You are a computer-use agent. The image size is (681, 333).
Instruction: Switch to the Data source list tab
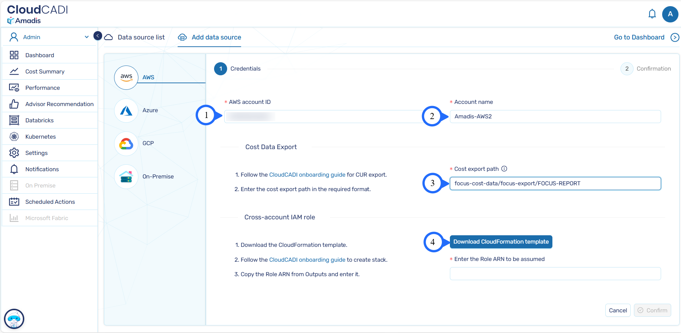click(141, 37)
